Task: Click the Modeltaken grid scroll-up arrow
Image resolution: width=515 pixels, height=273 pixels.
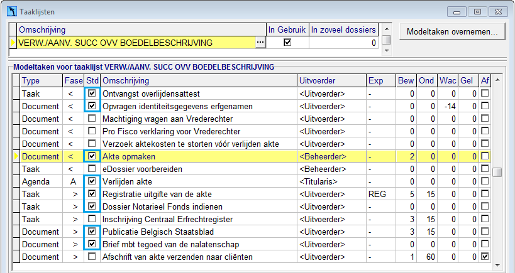Action: [x=497, y=80]
